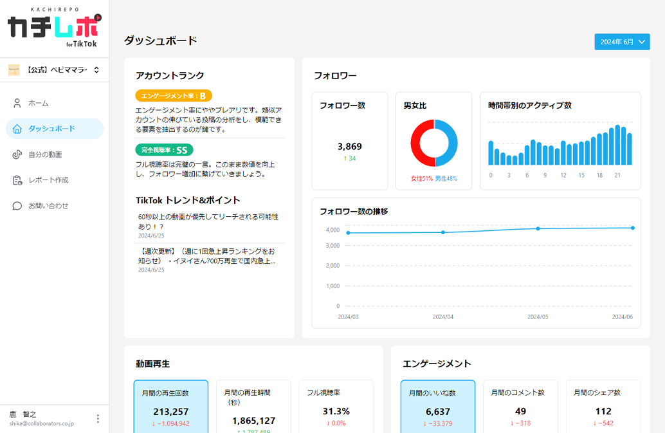Click the 2024/05 point on follower chart
This screenshot has height=433, width=665.
(x=538, y=228)
